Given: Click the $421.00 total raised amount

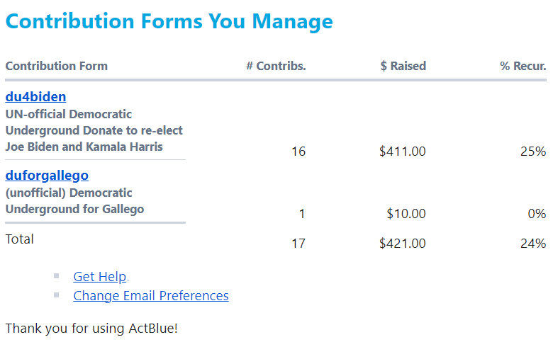Looking at the screenshot, I should pos(402,244).
